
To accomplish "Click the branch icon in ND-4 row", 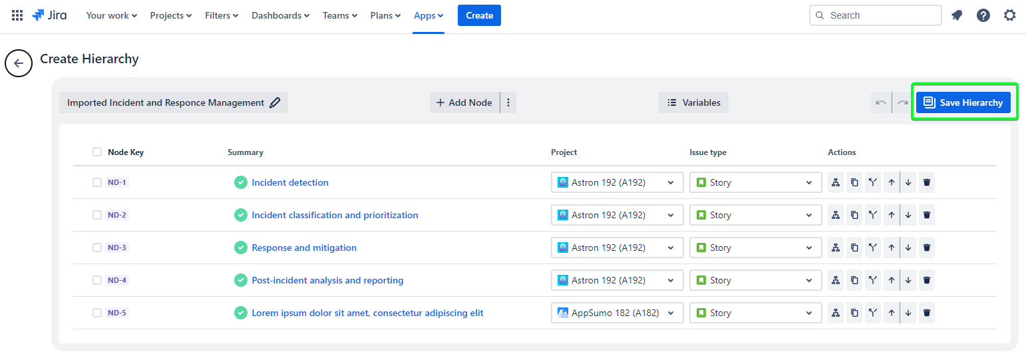I will 873,280.
